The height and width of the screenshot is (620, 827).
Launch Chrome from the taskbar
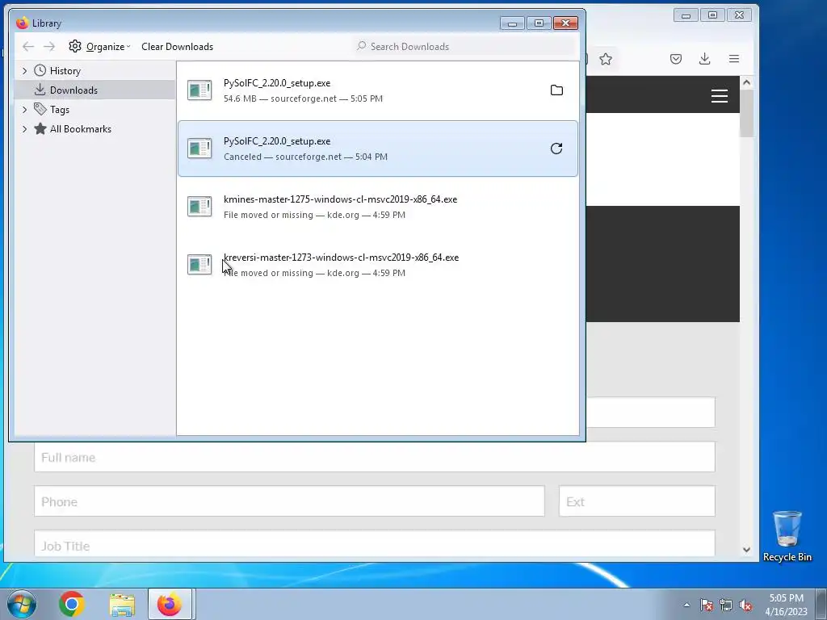pos(72,604)
